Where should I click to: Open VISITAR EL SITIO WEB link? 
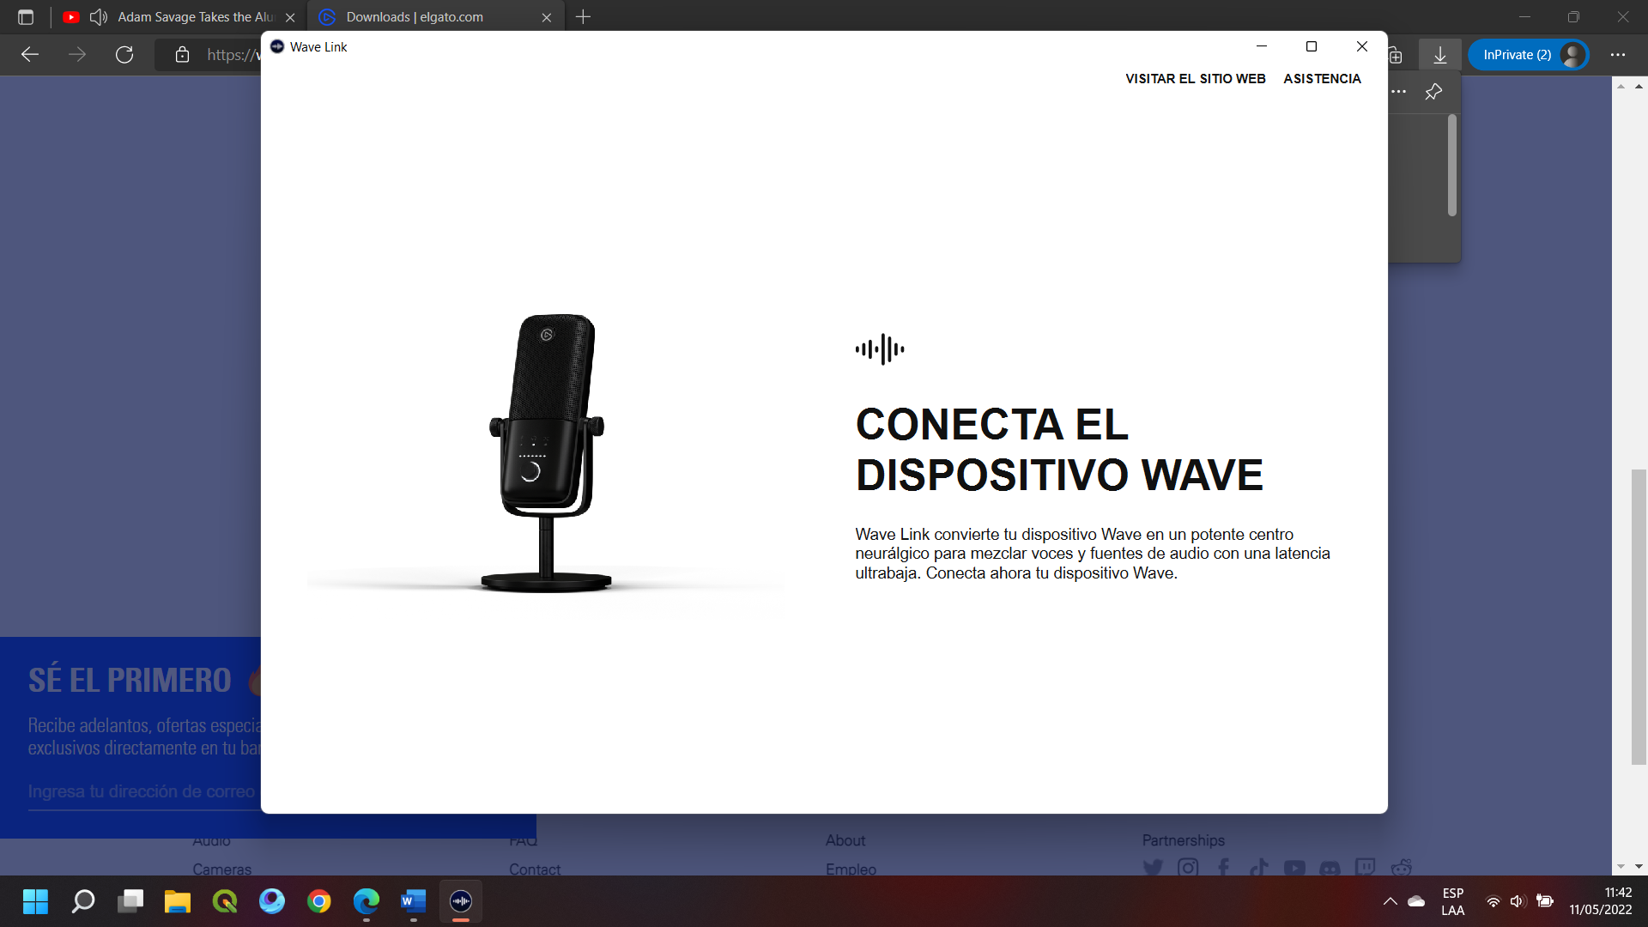pos(1195,78)
